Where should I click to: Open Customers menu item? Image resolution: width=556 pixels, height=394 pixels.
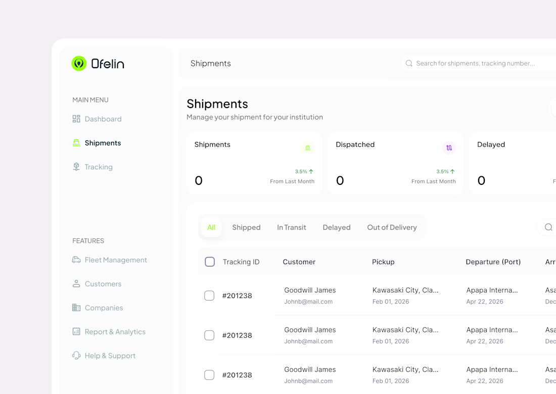click(x=97, y=284)
